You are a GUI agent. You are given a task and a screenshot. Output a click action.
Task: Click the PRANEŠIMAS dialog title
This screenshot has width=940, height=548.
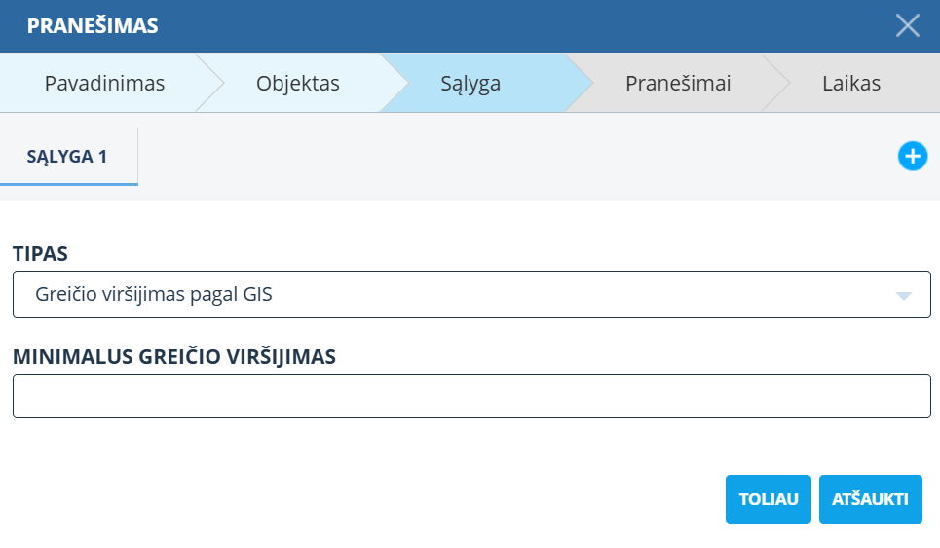click(x=93, y=26)
